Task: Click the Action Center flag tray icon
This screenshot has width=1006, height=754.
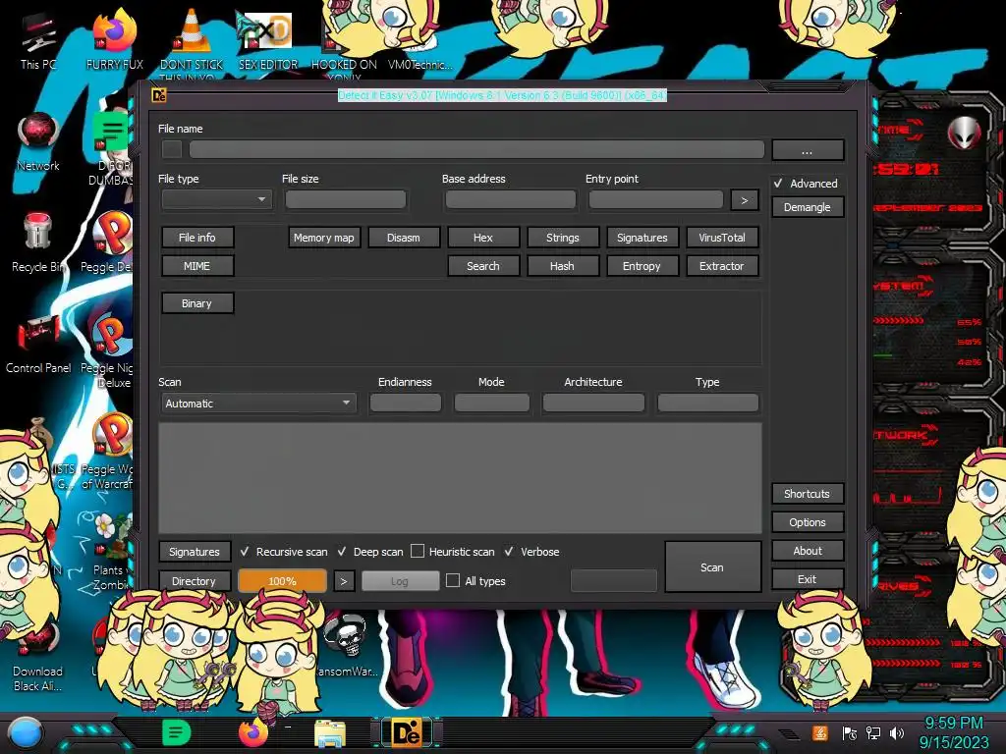Action: point(850,732)
